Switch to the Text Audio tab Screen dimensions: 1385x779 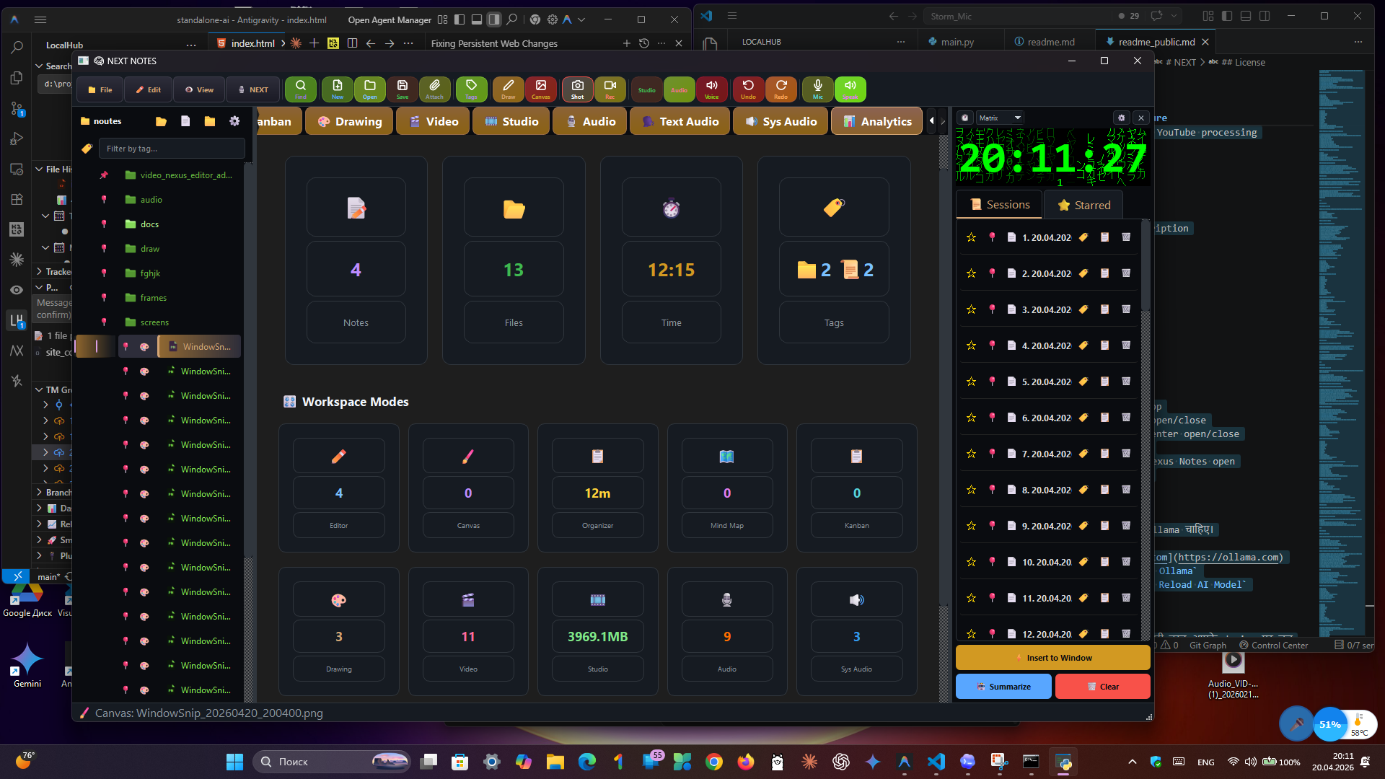680,121
